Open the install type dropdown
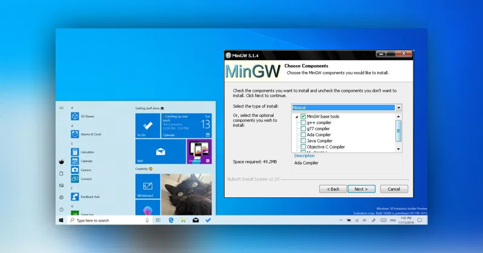This screenshot has width=483, height=253. (398, 108)
